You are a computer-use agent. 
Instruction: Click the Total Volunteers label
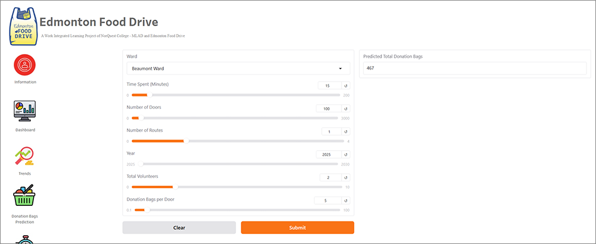142,177
